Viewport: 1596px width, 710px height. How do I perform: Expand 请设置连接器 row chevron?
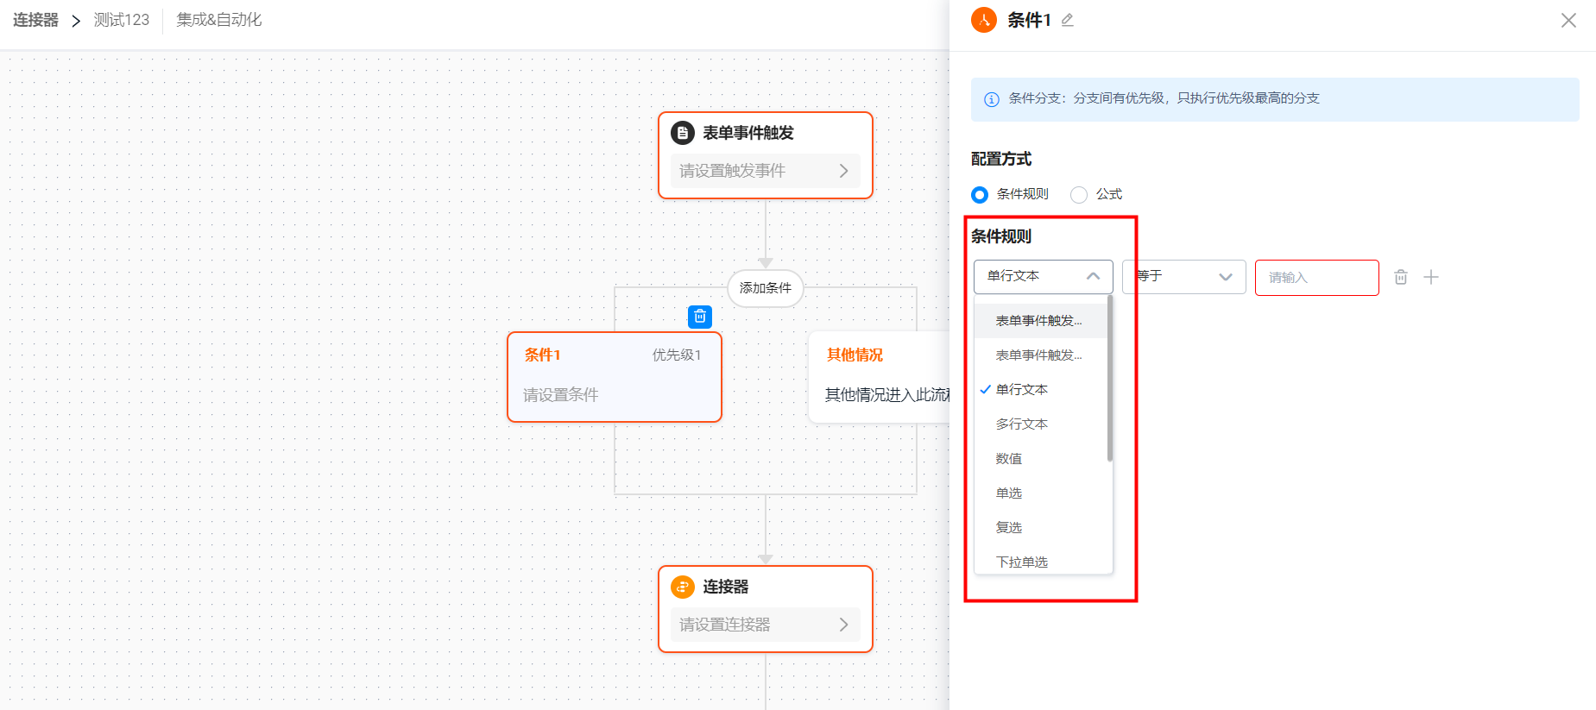(843, 625)
